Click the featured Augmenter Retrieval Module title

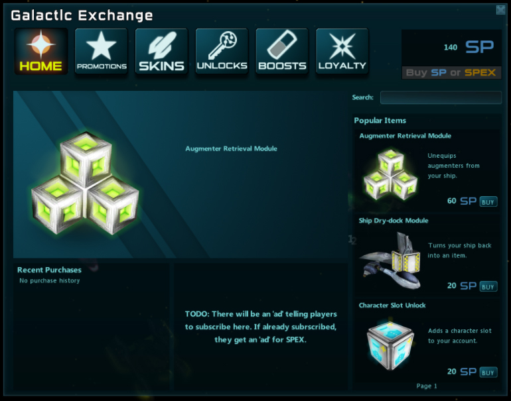[231, 148]
